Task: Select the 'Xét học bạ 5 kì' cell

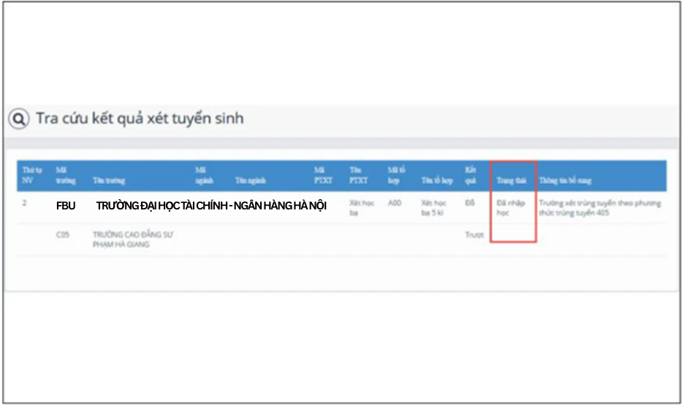Action: click(433, 208)
